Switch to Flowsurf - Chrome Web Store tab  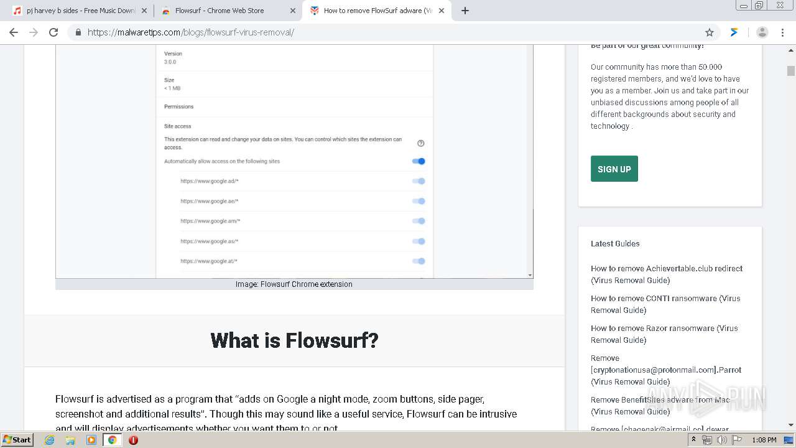pos(228,11)
